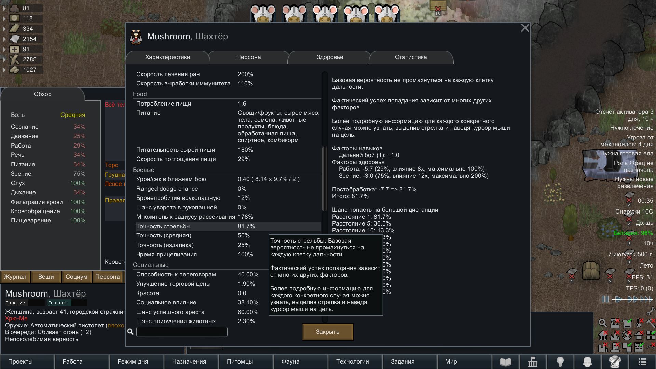Toggle the temperature overlay thermometer
This screenshot has width=656, height=369.
pos(639,323)
